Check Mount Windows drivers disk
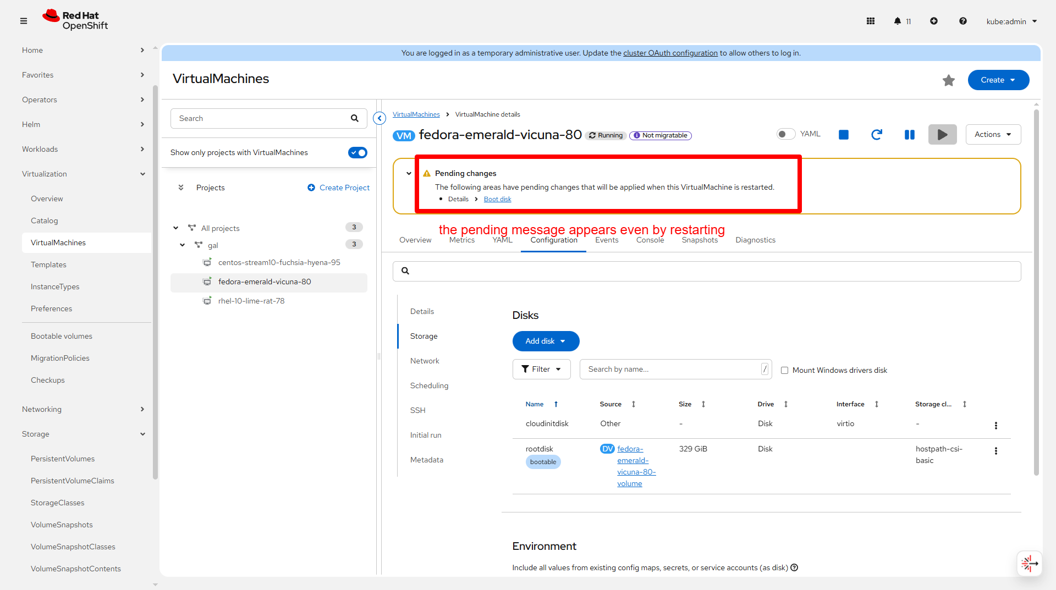The height and width of the screenshot is (590, 1056). [x=785, y=370]
